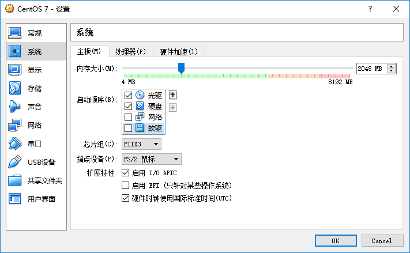Screen dimensions: 410x253
Task: Select the 系统 chip icon in sidebar
Action: [14, 51]
